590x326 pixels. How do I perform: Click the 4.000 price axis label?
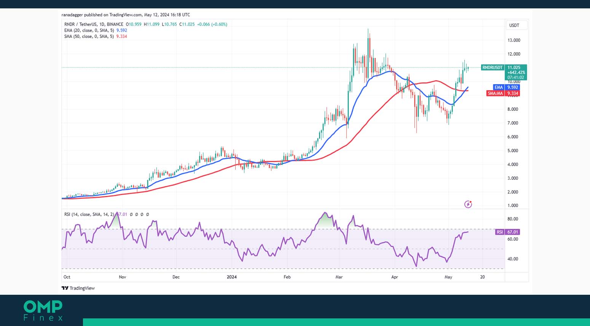(513, 165)
